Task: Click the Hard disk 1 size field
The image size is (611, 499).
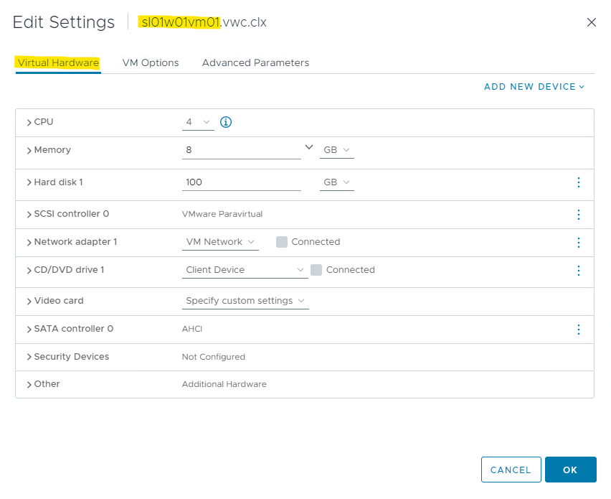Action: click(x=241, y=182)
